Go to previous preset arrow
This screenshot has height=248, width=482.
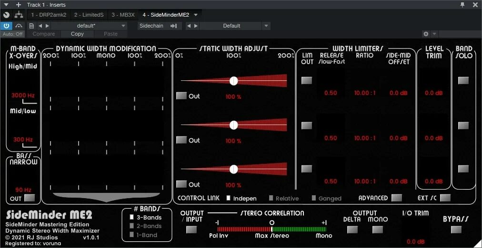point(40,26)
